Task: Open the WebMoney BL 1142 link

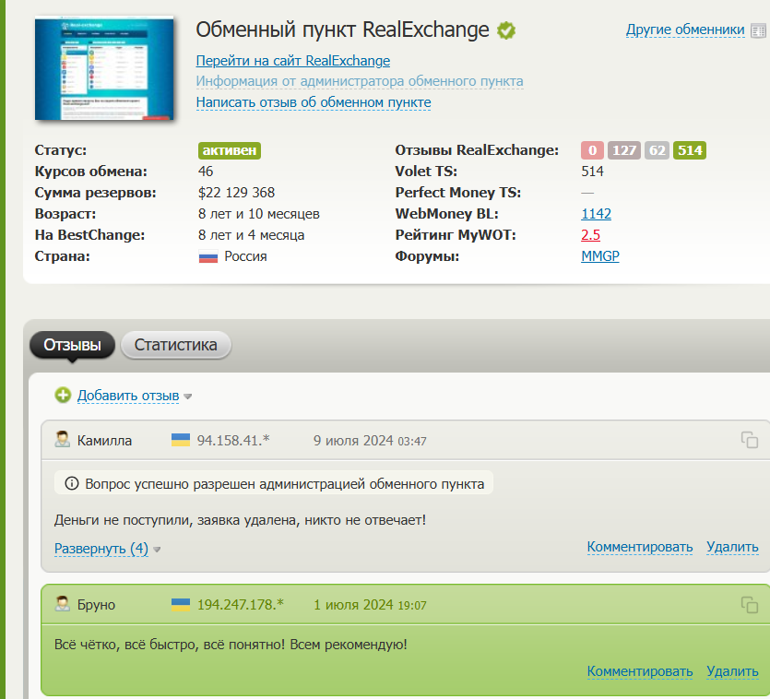Action: click(596, 214)
